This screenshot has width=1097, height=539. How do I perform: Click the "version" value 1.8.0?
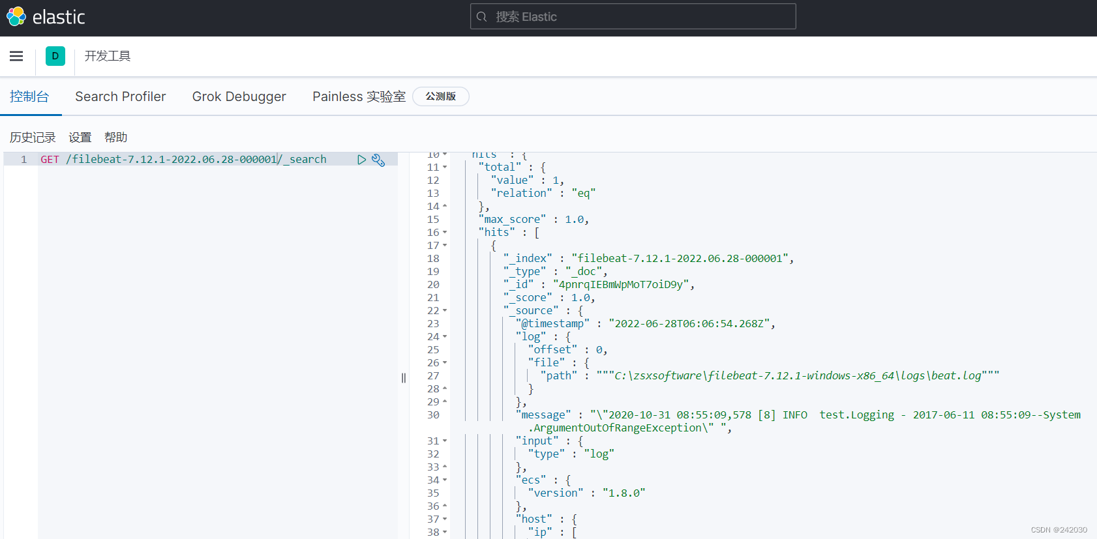[x=624, y=493]
